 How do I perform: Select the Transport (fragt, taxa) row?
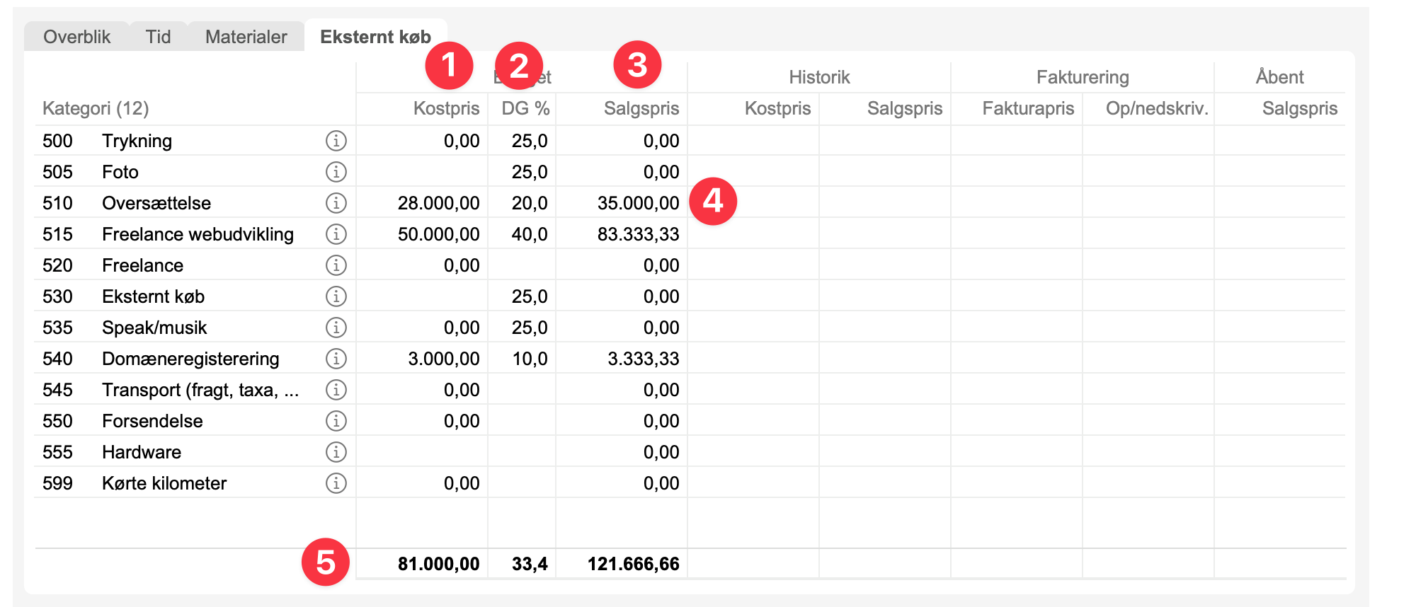coord(200,390)
